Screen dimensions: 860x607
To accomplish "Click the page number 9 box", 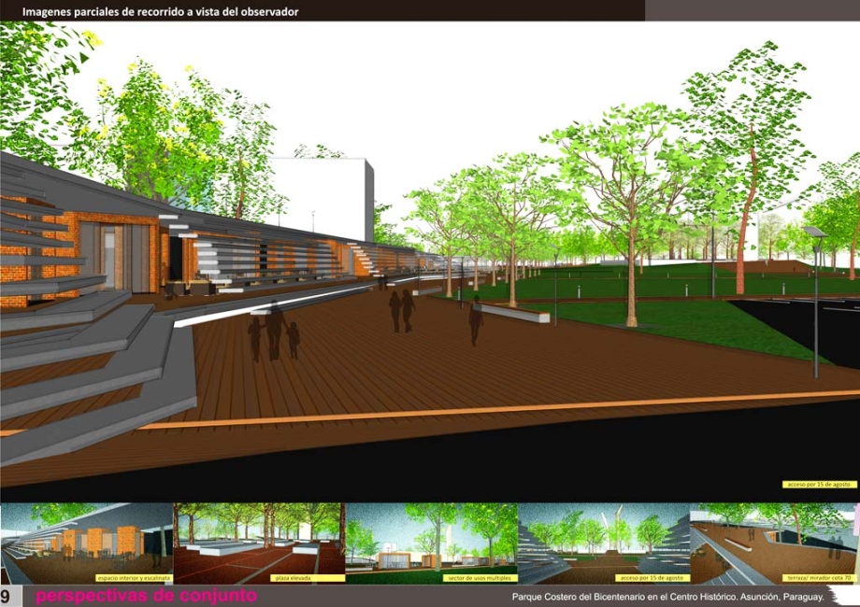I will [x=7, y=597].
